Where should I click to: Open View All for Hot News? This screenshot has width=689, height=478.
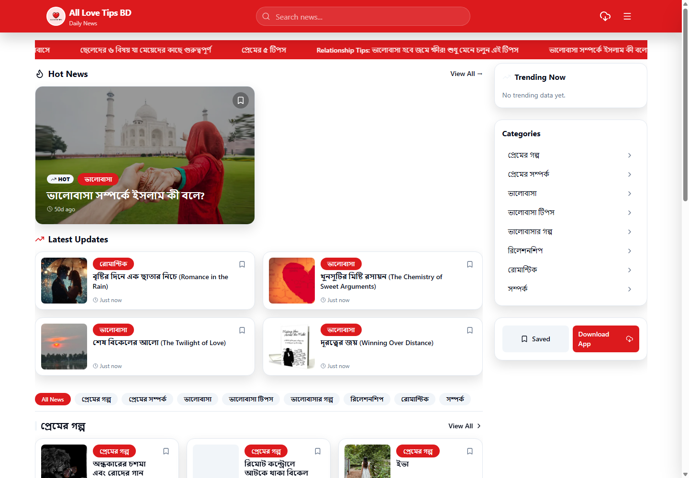467,74
